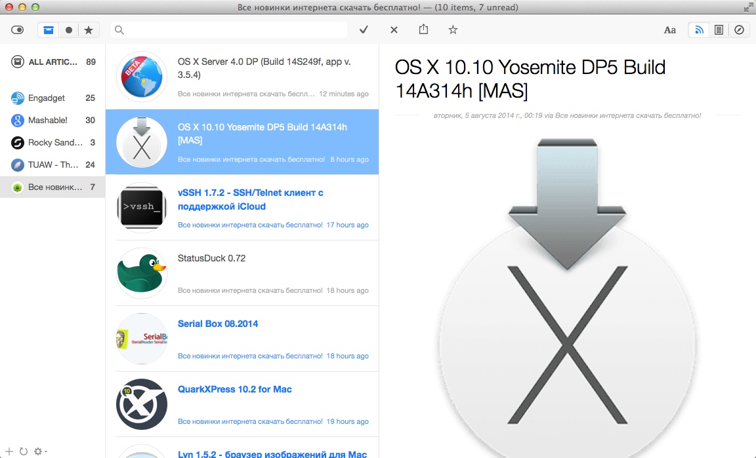Open the StatusDuck 0.72 article

[x=242, y=273]
